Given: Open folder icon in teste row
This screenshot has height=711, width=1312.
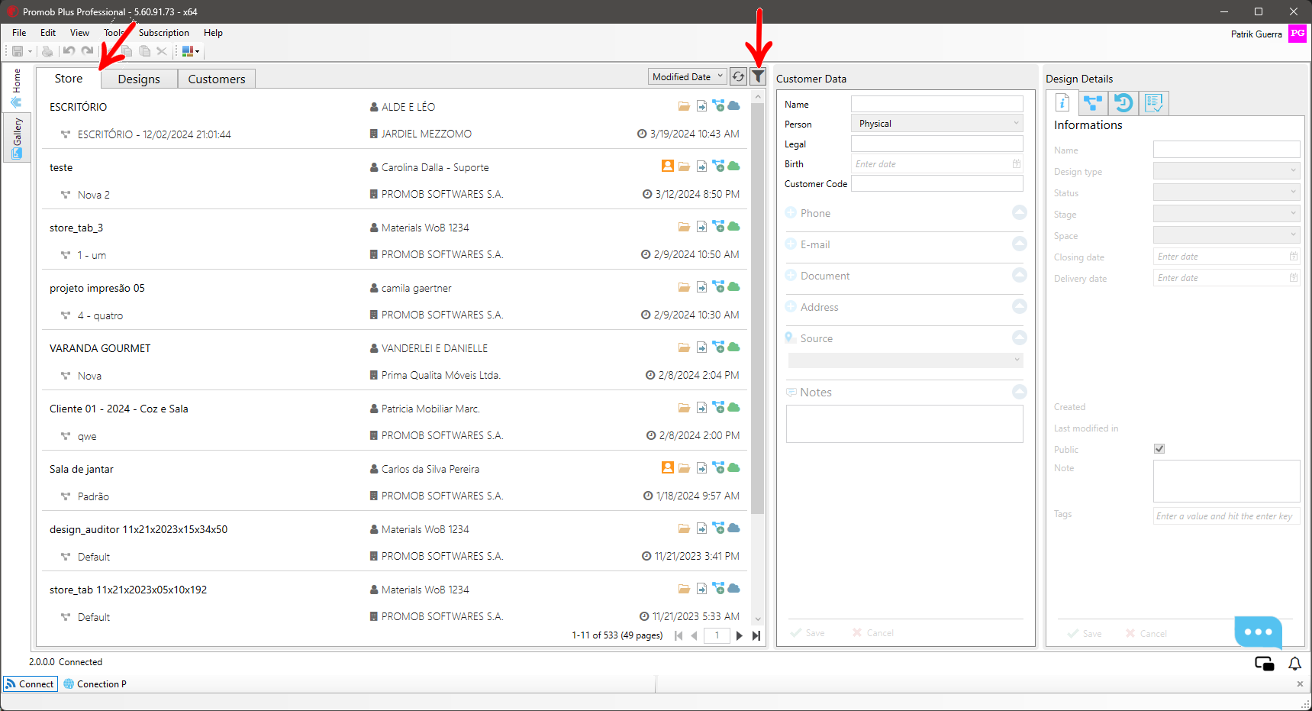Looking at the screenshot, I should click(684, 166).
